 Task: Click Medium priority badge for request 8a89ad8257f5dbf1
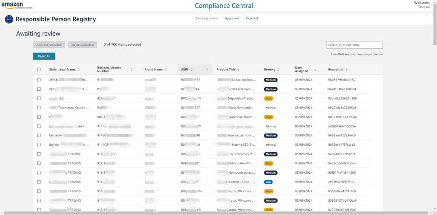(x=271, y=154)
